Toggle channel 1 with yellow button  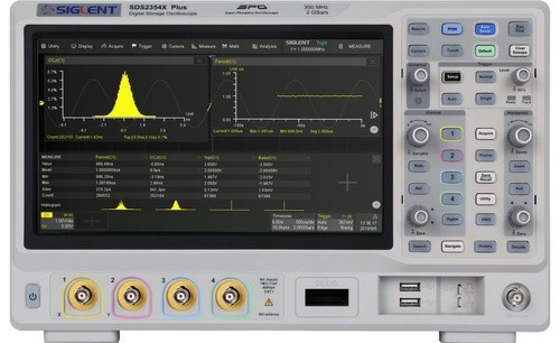(x=452, y=133)
